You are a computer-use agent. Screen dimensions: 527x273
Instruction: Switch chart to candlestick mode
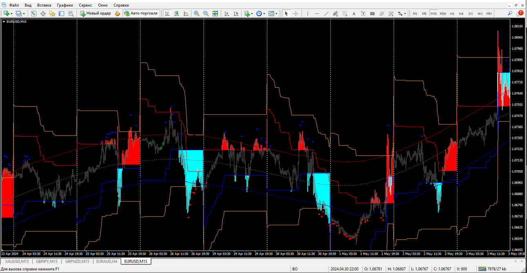[x=177, y=13]
